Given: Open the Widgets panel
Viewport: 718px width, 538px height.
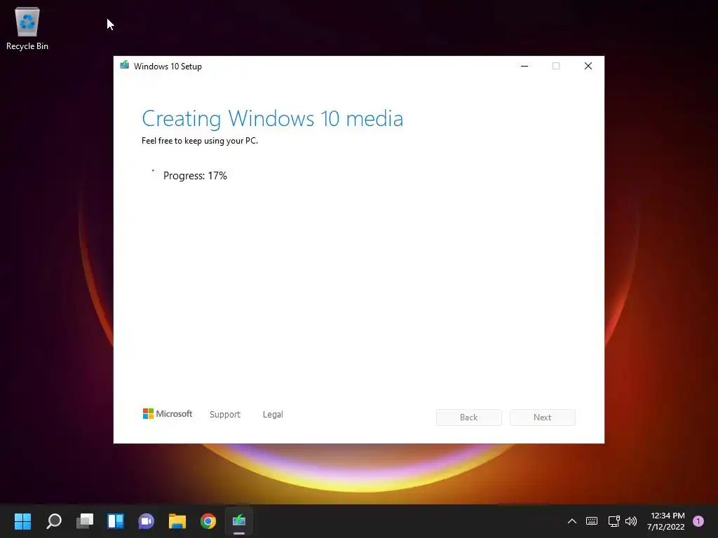Looking at the screenshot, I should click(116, 520).
